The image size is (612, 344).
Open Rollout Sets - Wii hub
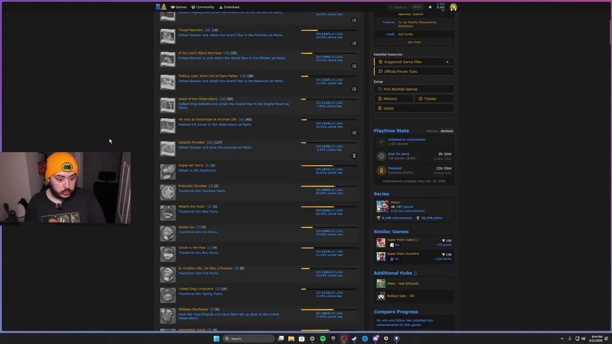point(401,296)
